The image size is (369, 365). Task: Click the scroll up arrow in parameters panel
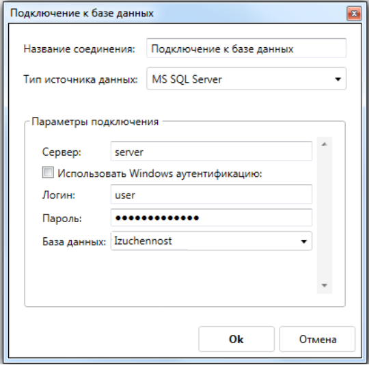coord(325,144)
